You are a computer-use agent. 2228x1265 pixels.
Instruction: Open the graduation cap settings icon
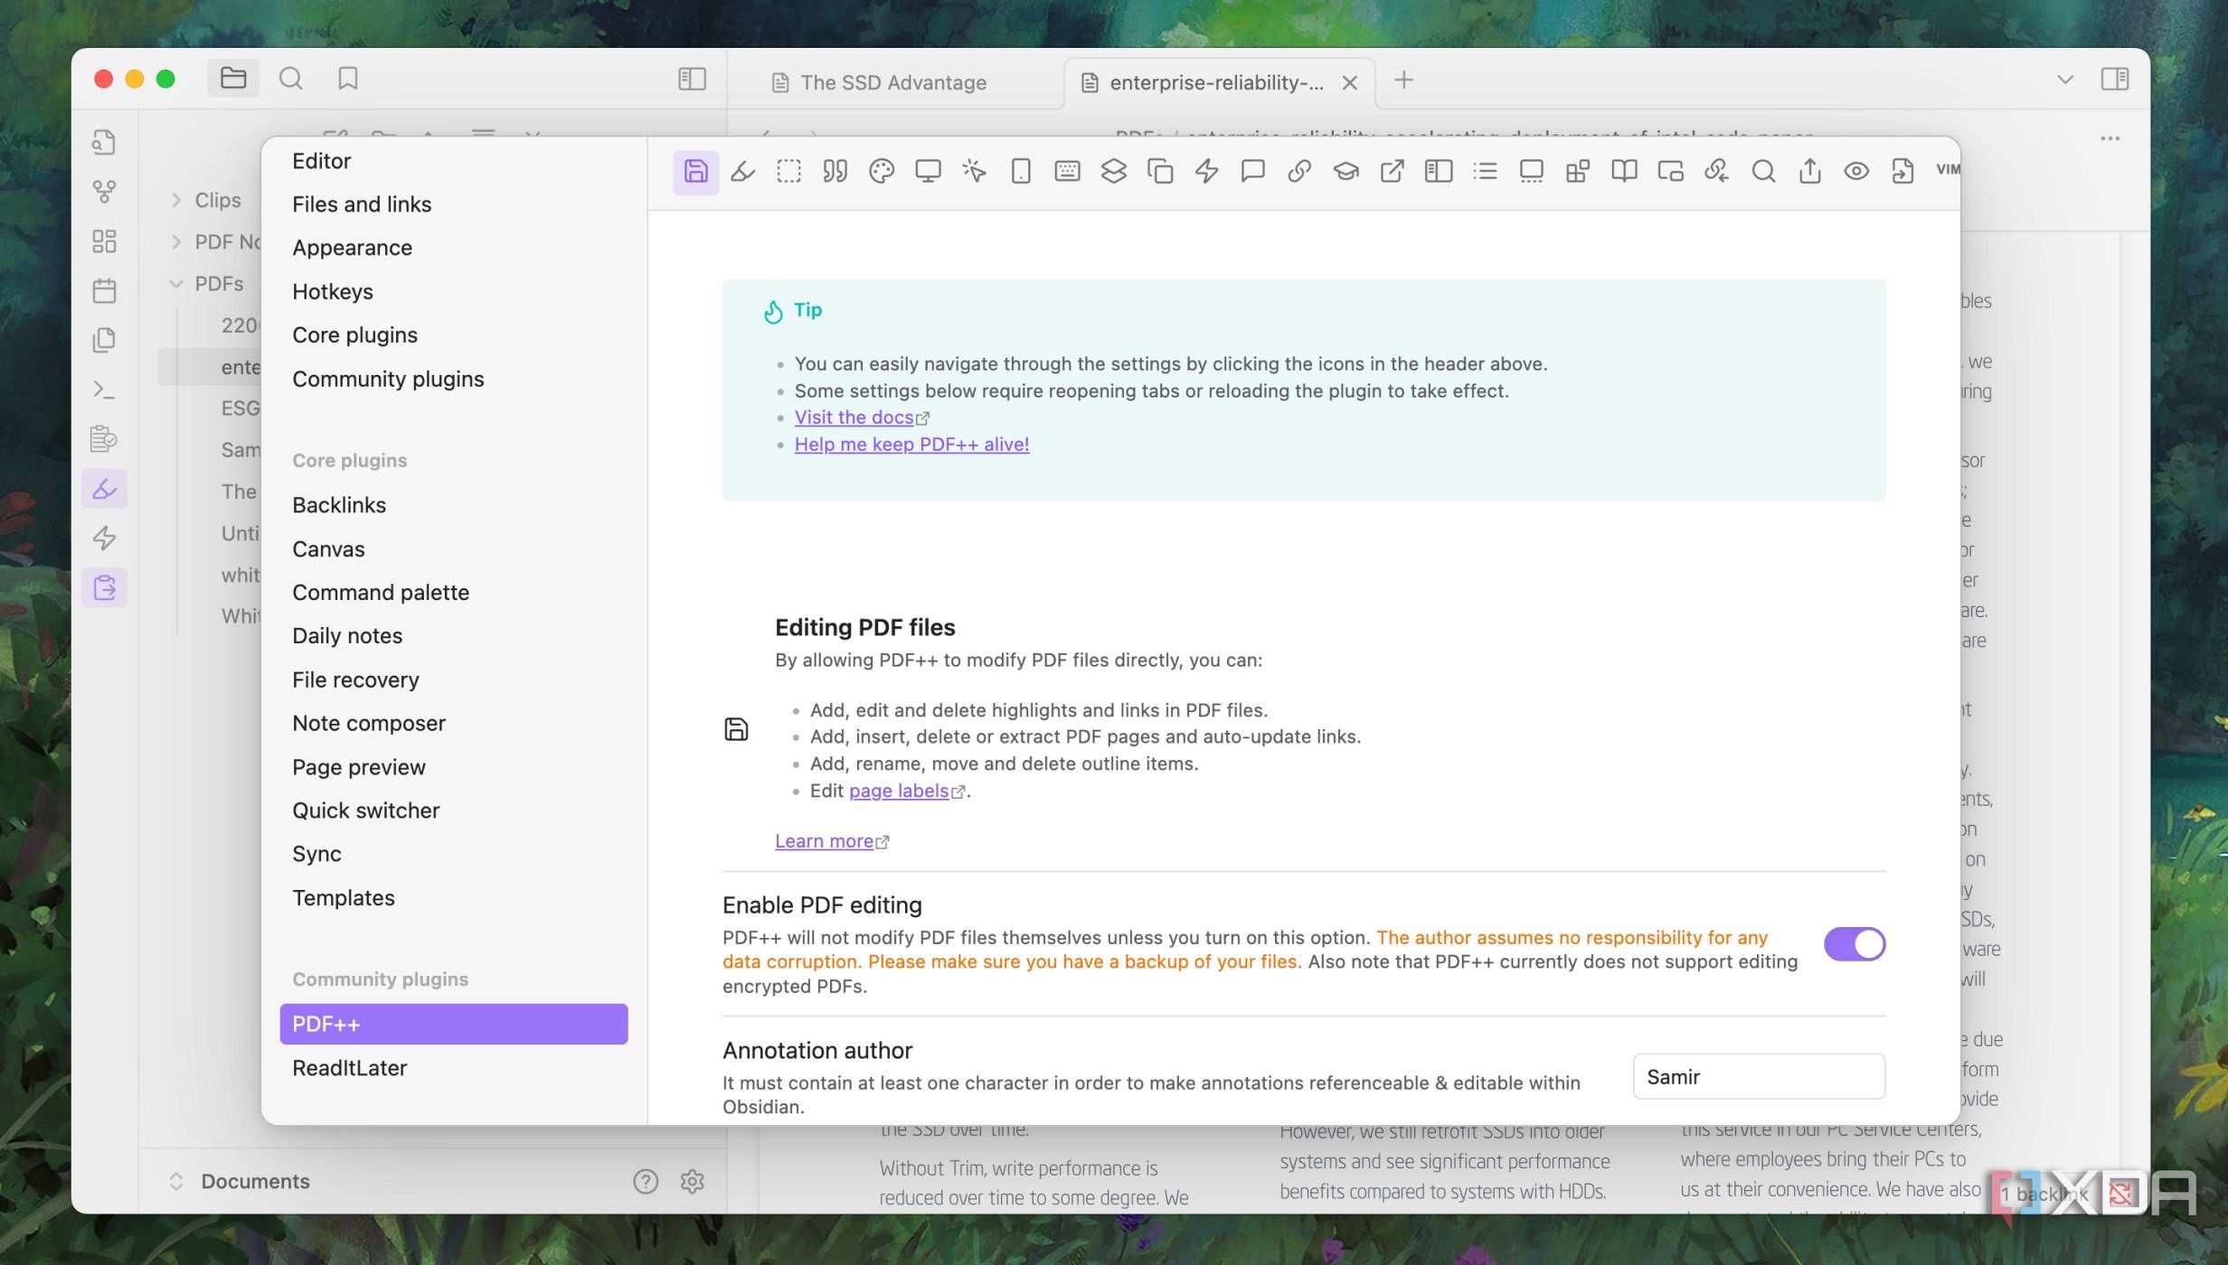(1345, 172)
